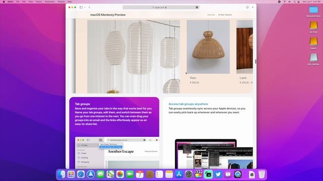Open the Trash in the Dock
This screenshot has width=323, height=181.
(x=261, y=174)
